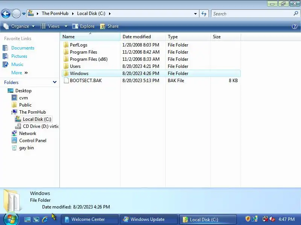
Task: Click the 'BAK File' type cell
Action: (x=176, y=81)
